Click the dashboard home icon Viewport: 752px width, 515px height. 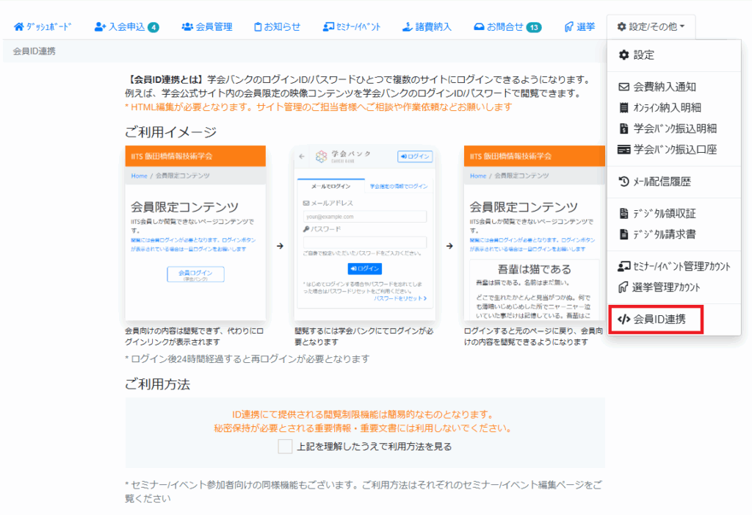tap(19, 27)
